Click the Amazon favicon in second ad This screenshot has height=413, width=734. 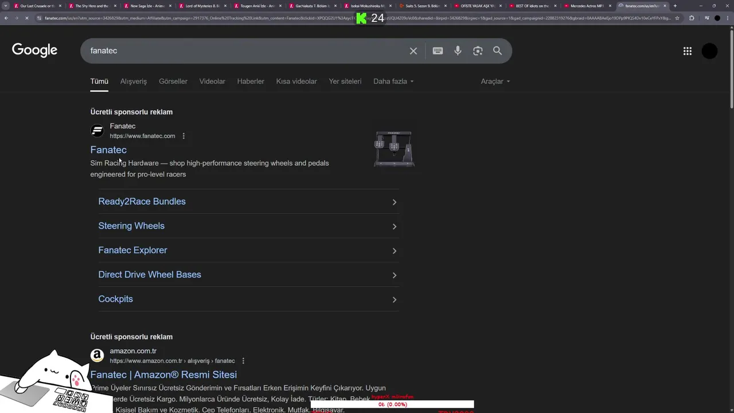97,356
